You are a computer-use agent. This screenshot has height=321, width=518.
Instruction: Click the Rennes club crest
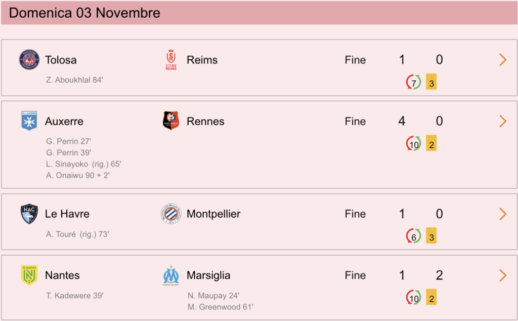(x=171, y=121)
